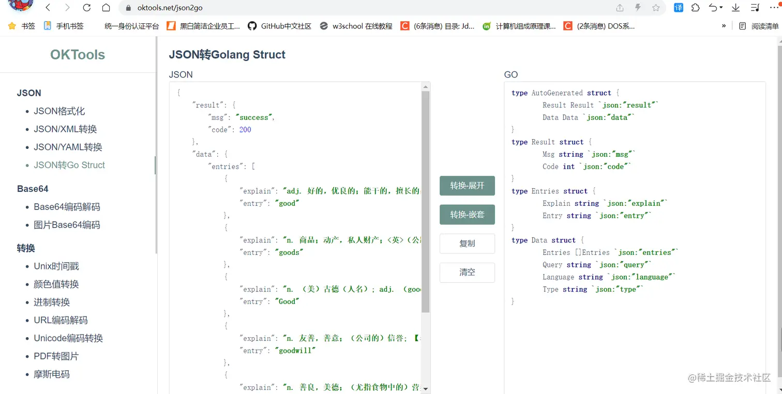Open JSON/XML转换 in the sidebar

[x=66, y=129]
